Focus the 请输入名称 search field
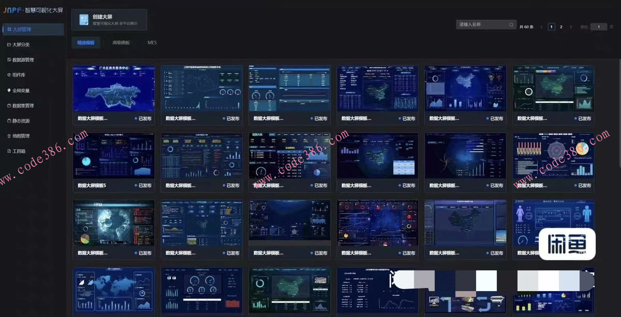Screen dimensions: 621x317 [x=486, y=24]
